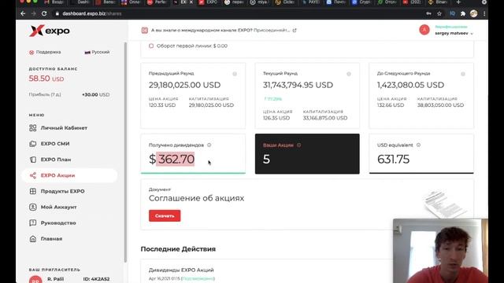504x283 pixels.
Task: Open Личный Кабинет menu item
Action: tap(69, 127)
